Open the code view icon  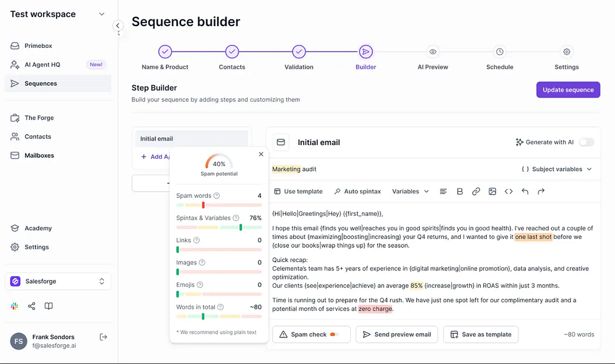pyautogui.click(x=509, y=191)
